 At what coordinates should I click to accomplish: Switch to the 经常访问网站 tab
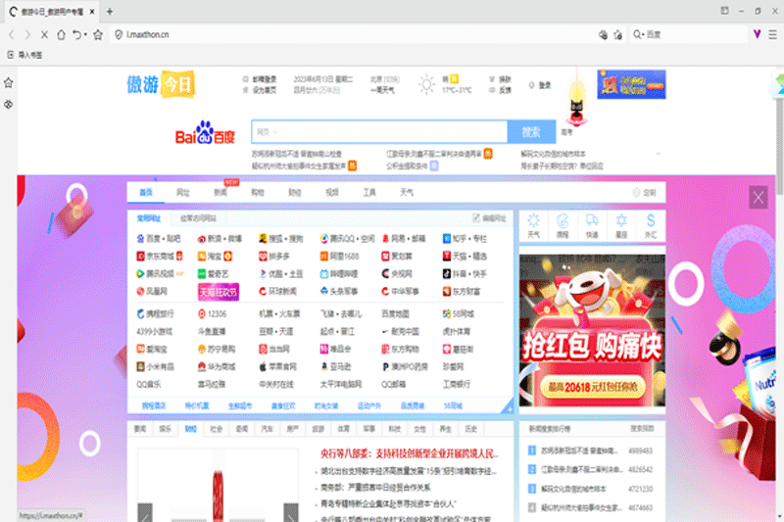pyautogui.click(x=198, y=217)
